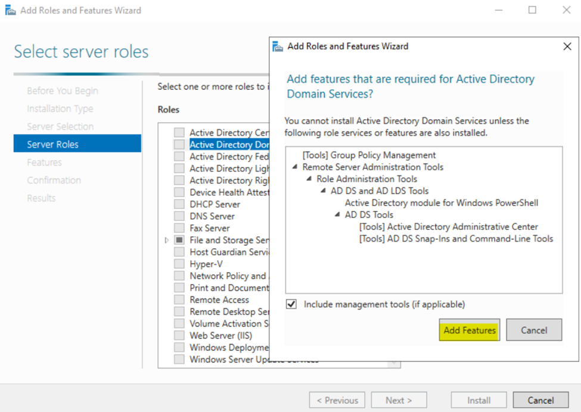Image resolution: width=581 pixels, height=412 pixels.
Task: Close the required features dialog
Action: pos(567,46)
